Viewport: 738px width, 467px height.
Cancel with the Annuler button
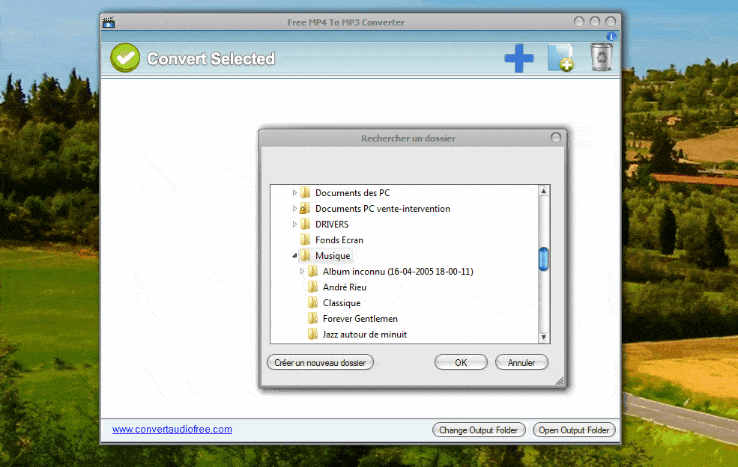[521, 362]
